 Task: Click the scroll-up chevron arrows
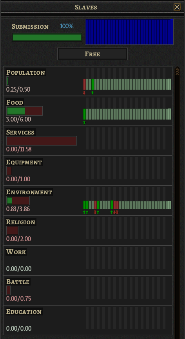click(177, 71)
